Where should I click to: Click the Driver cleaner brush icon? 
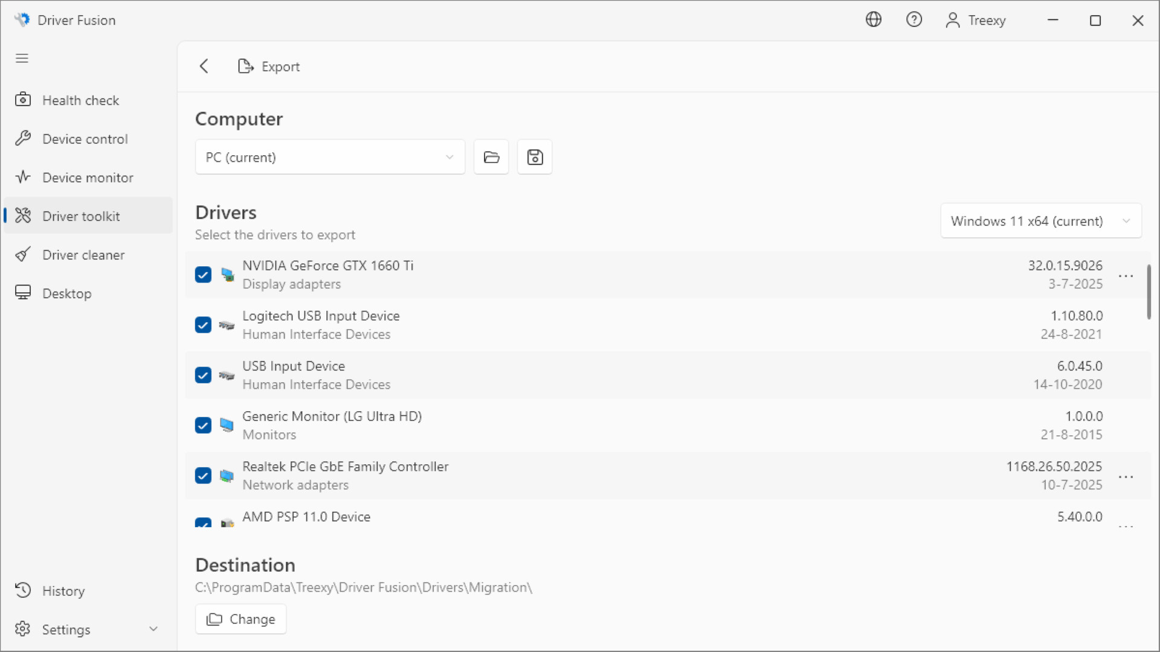23,254
